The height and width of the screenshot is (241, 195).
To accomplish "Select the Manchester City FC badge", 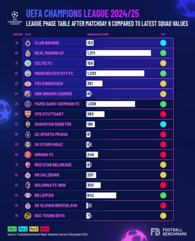I will pyautogui.click(x=28, y=74).
